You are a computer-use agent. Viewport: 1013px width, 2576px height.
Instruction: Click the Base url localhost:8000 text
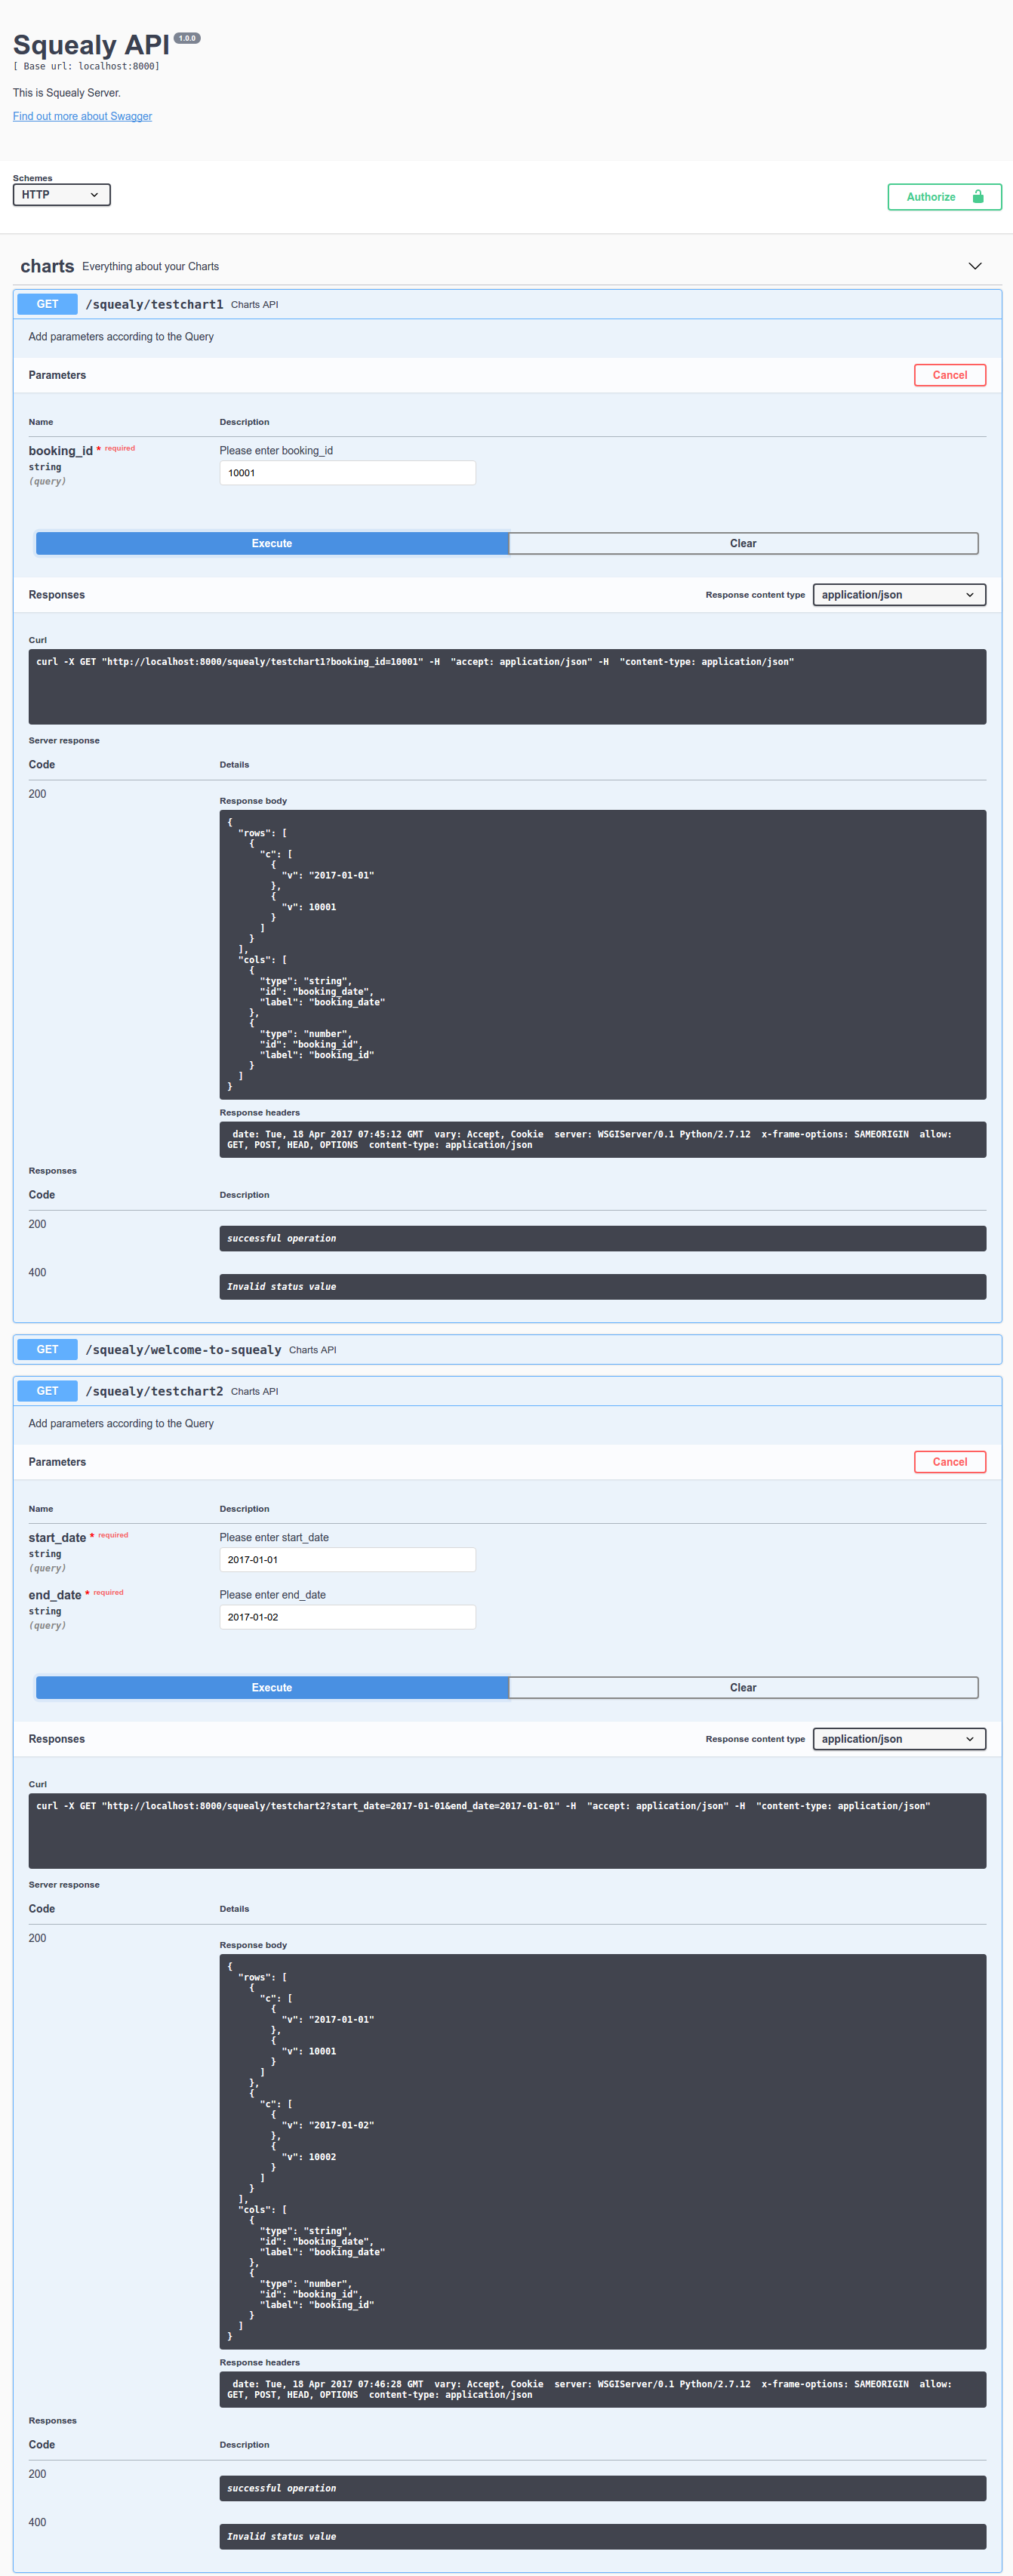[x=86, y=66]
